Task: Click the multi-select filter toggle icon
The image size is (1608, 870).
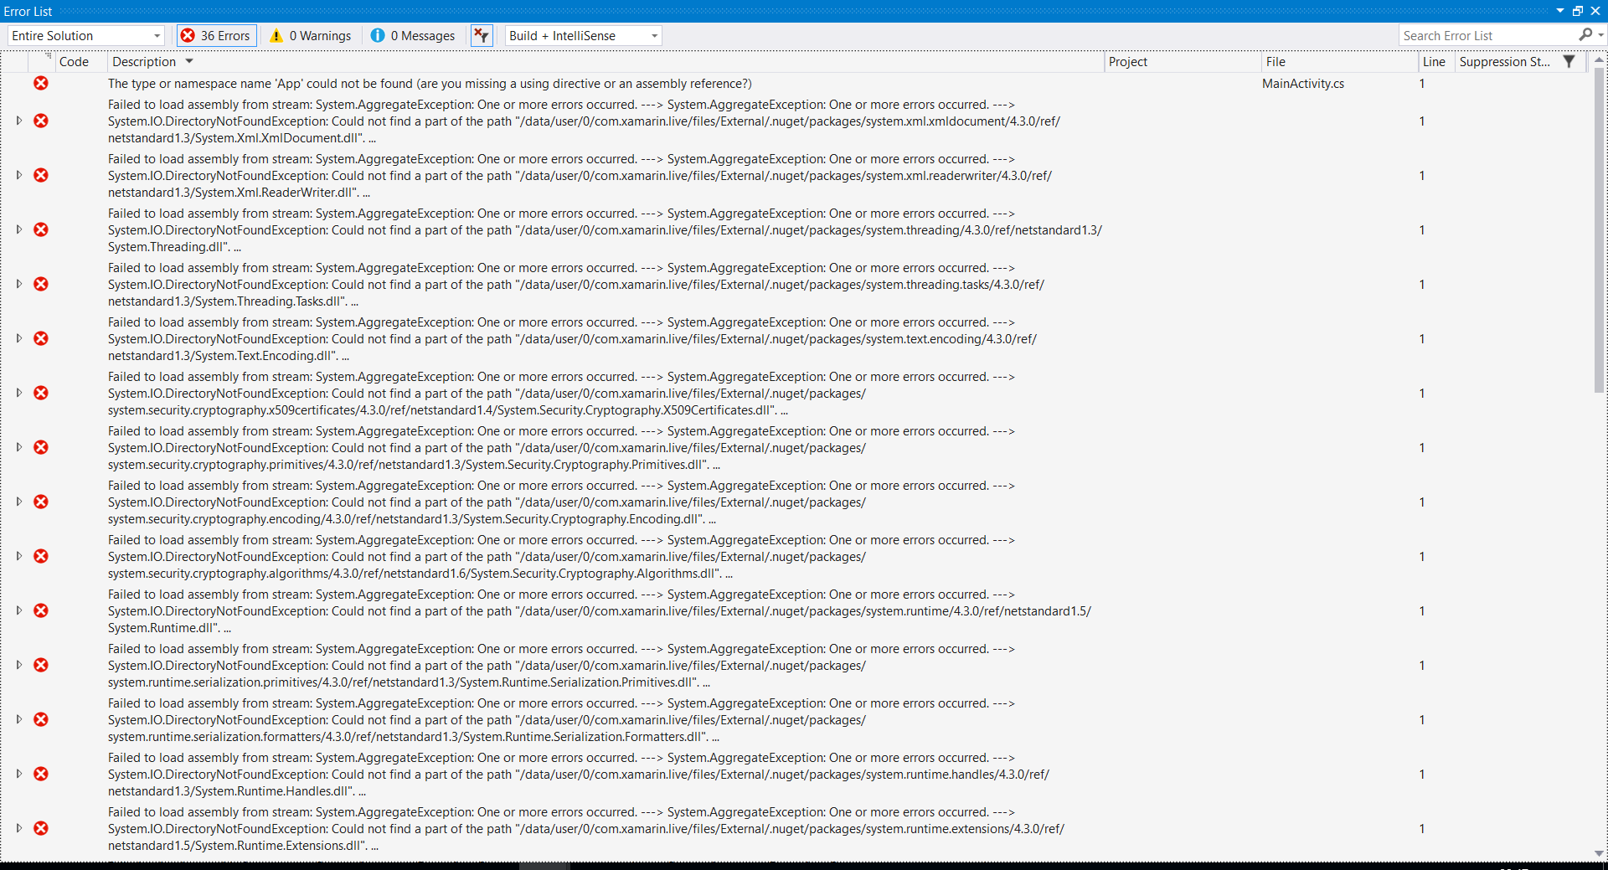Action: click(x=482, y=35)
